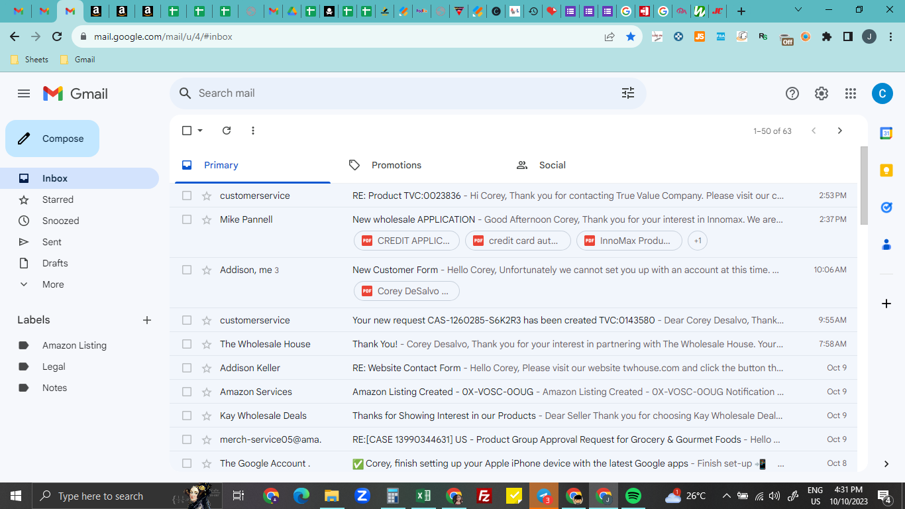Switch to the Social tab
This screenshot has height=509, width=905.
(x=587, y=165)
